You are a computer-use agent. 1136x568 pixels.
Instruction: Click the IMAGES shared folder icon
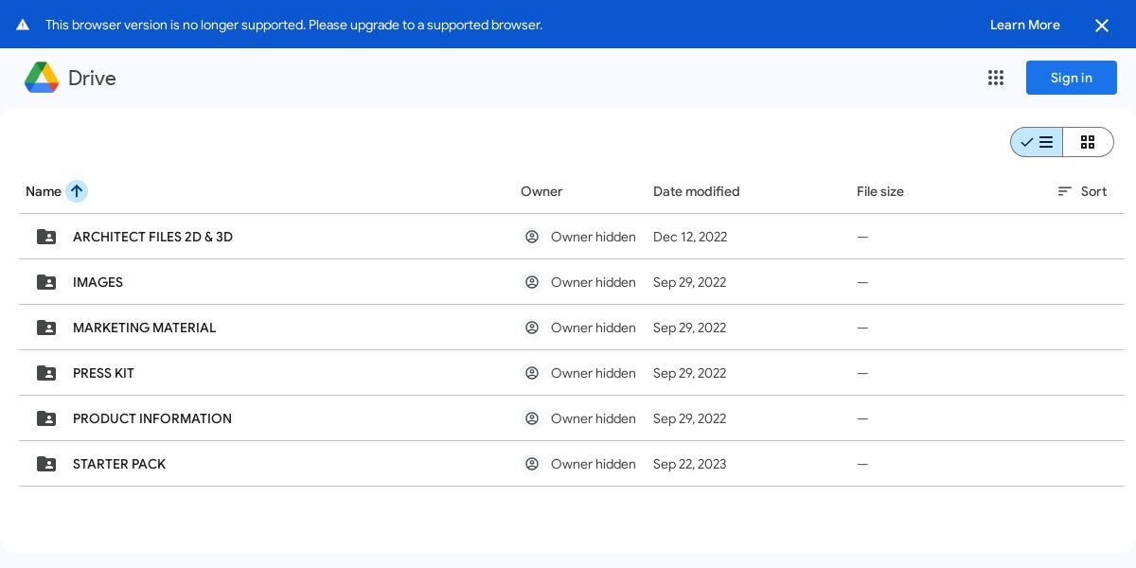[x=46, y=282]
